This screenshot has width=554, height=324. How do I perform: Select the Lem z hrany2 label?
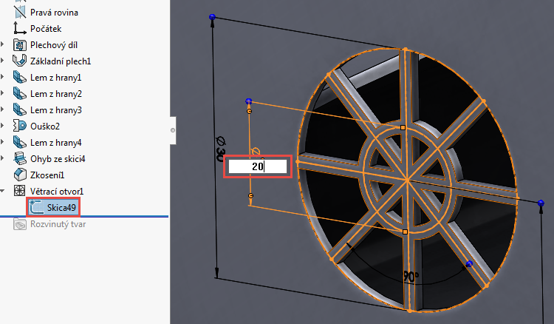[x=56, y=94]
